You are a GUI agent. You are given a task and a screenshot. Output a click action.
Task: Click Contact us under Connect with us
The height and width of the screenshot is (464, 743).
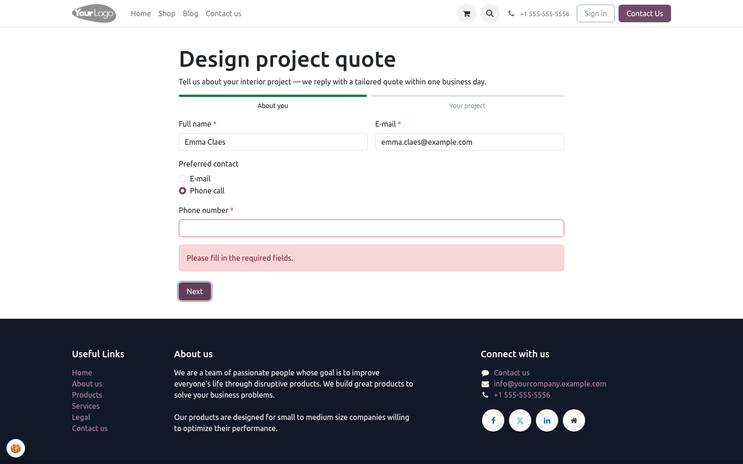pos(512,373)
